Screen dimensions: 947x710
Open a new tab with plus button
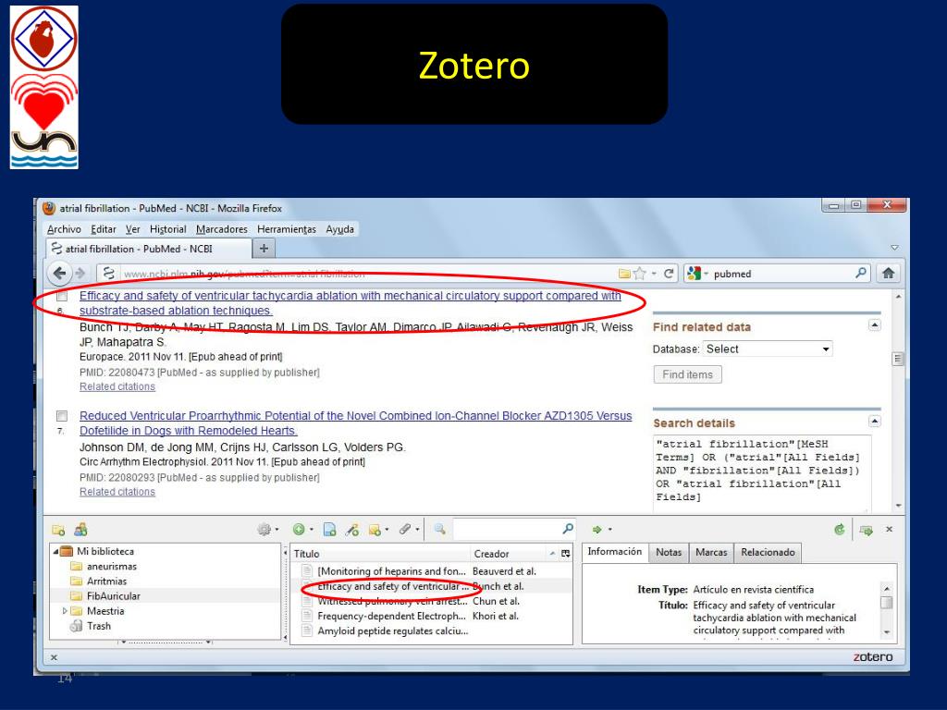264,248
